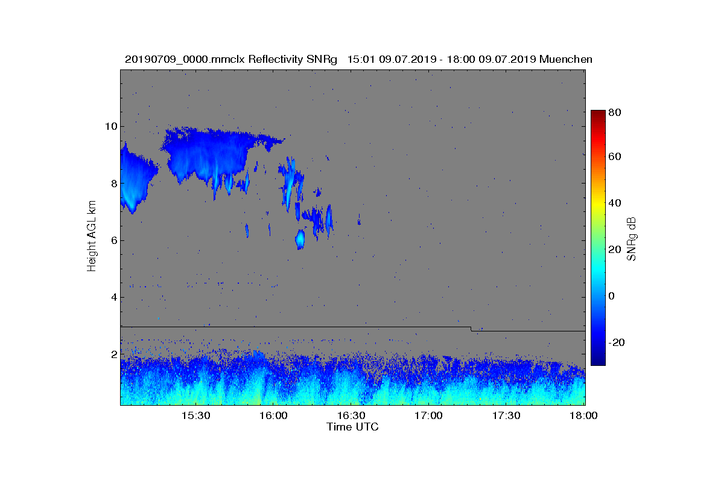The width and height of the screenshot is (724, 483).
Task: Click the 16:00 time tick label
Action: pyautogui.click(x=273, y=416)
